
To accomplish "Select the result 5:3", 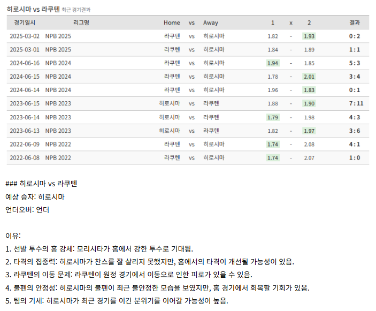I will [355, 63].
